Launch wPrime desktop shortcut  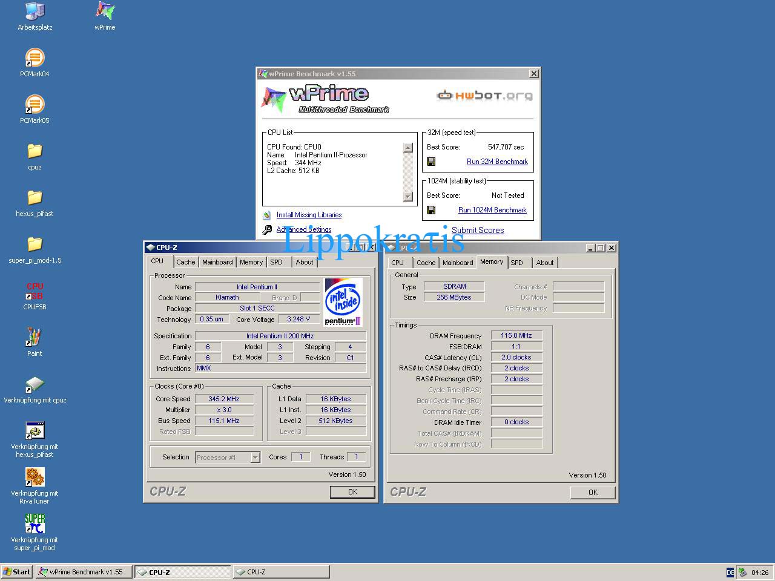pos(105,16)
